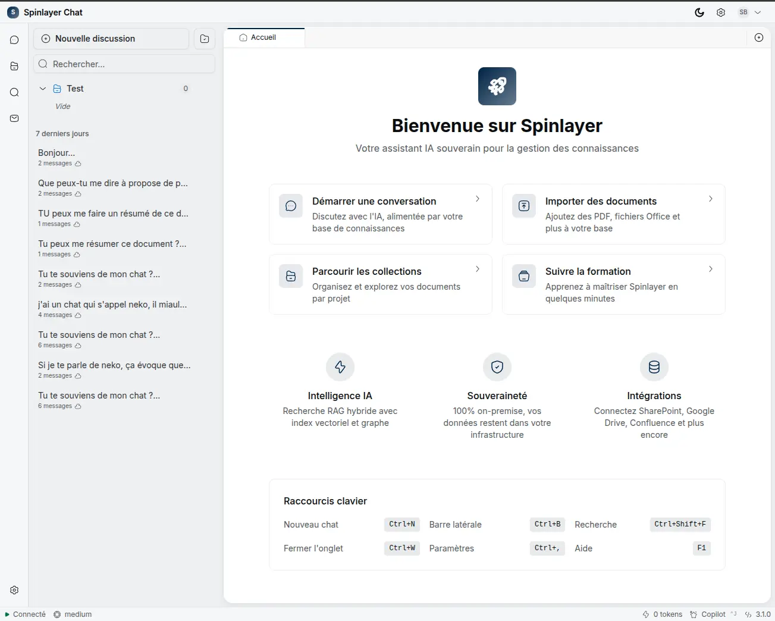Start a Nouvelle discussion
This screenshot has width=775, height=621.
coord(111,39)
